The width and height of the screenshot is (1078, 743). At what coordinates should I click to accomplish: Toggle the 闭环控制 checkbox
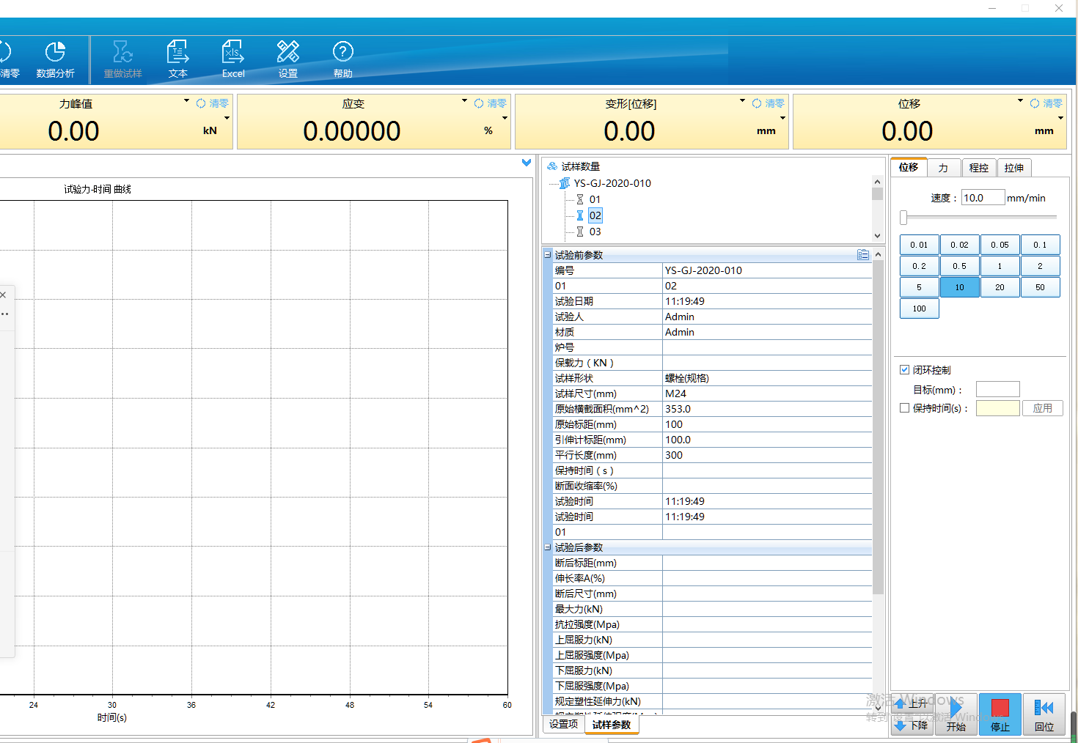904,370
